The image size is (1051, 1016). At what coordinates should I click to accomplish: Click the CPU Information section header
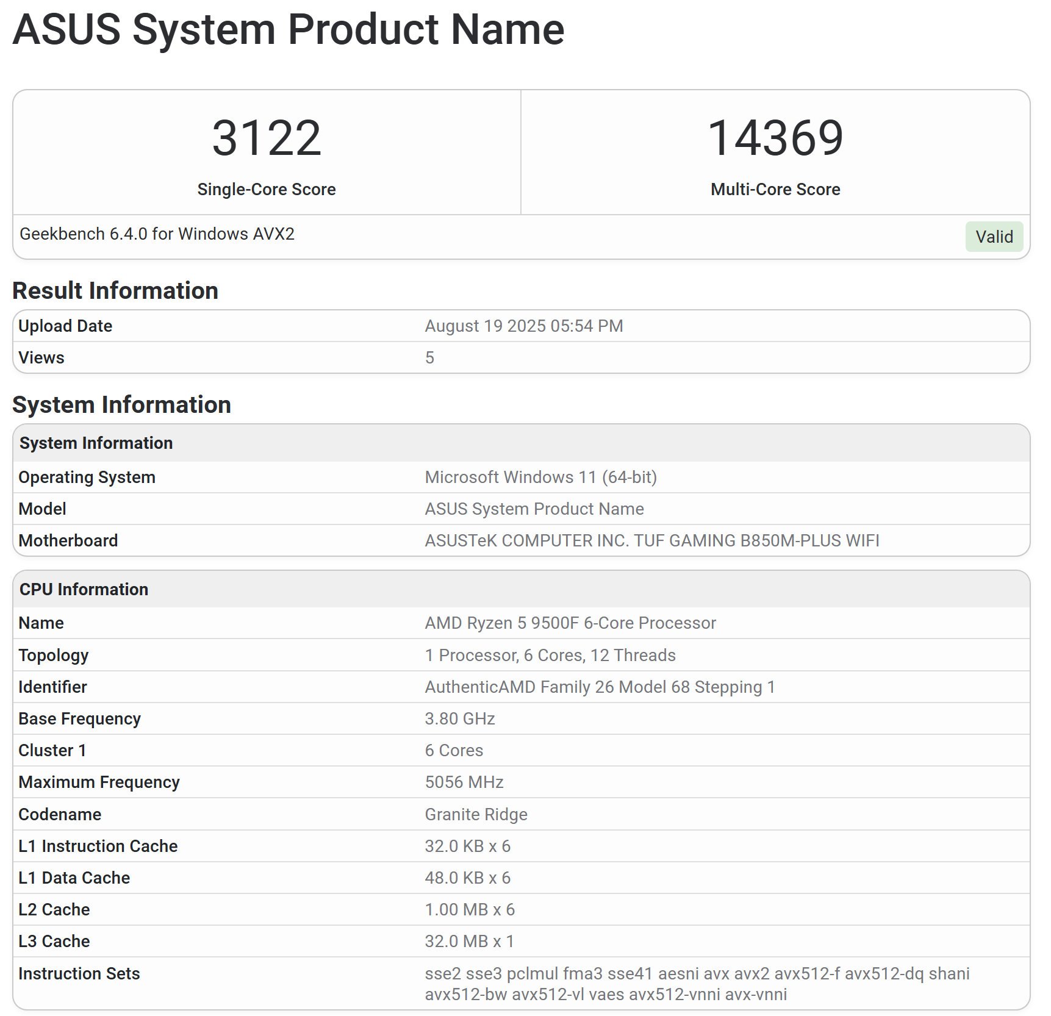[x=84, y=589]
